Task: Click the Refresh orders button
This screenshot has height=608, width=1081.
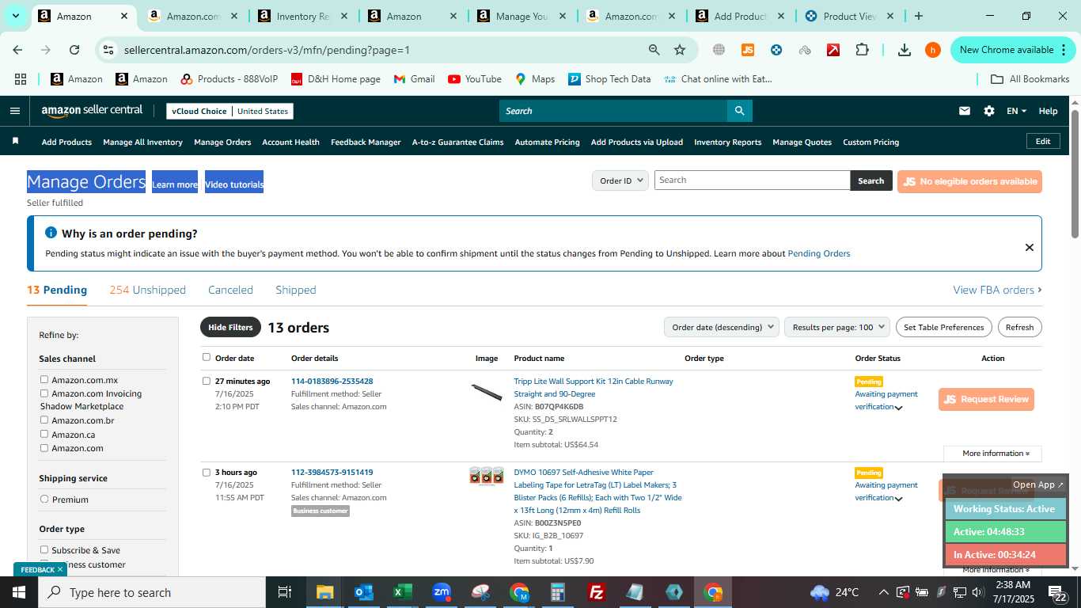Action: coord(1019,327)
